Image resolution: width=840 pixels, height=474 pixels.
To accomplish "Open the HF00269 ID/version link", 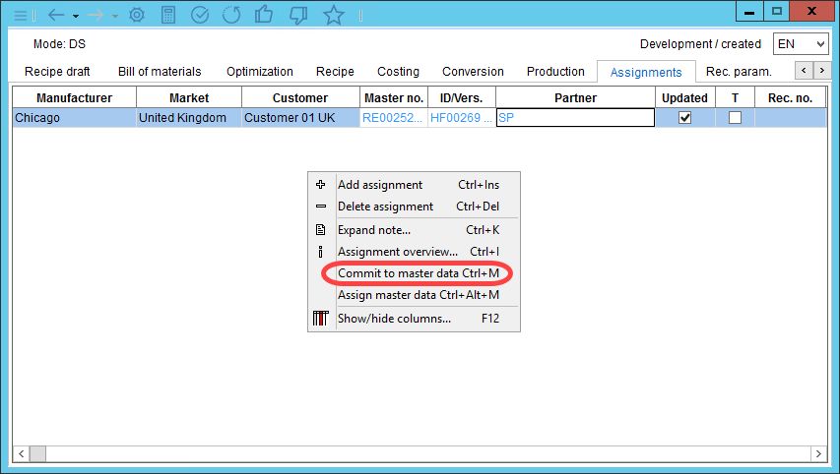I will point(461,118).
